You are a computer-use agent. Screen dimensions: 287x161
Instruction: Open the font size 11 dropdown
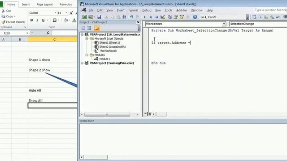(66, 13)
